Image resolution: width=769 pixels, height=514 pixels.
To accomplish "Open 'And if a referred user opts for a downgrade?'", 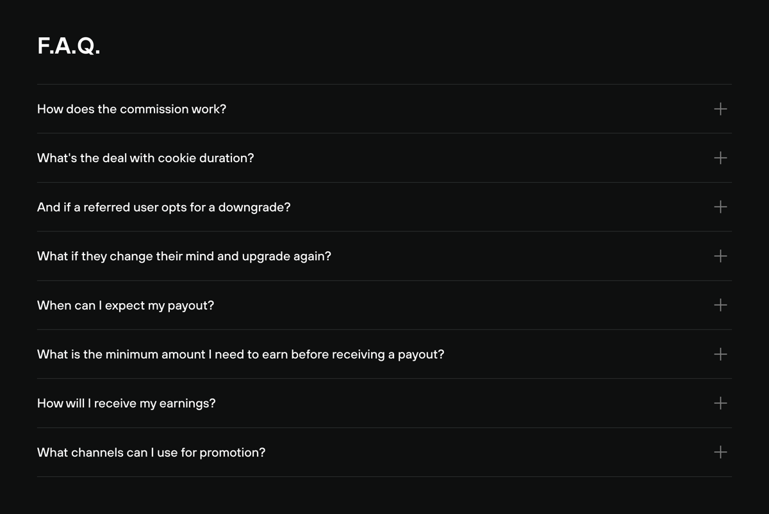I will 164,207.
